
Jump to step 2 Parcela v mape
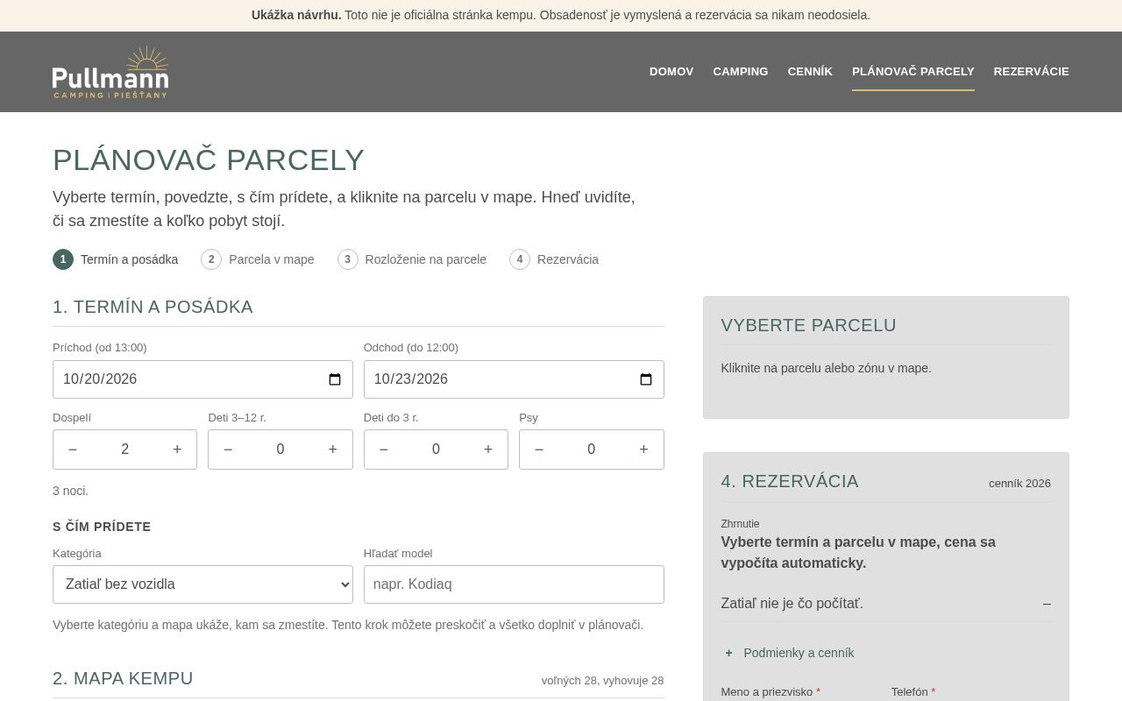coord(258,259)
